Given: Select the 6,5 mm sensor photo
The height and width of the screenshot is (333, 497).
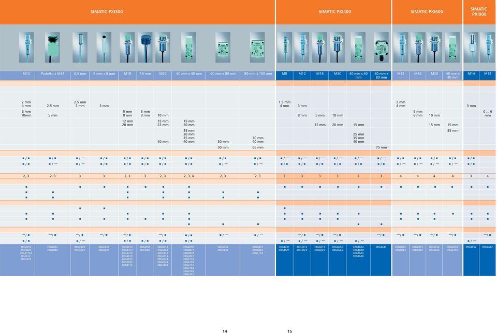Looking at the screenshot, I should coord(80,47).
